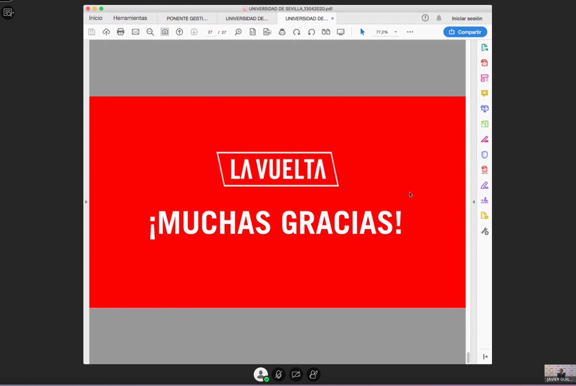The width and height of the screenshot is (576, 386).
Task: Select the arrow selection tool
Action: click(x=362, y=32)
